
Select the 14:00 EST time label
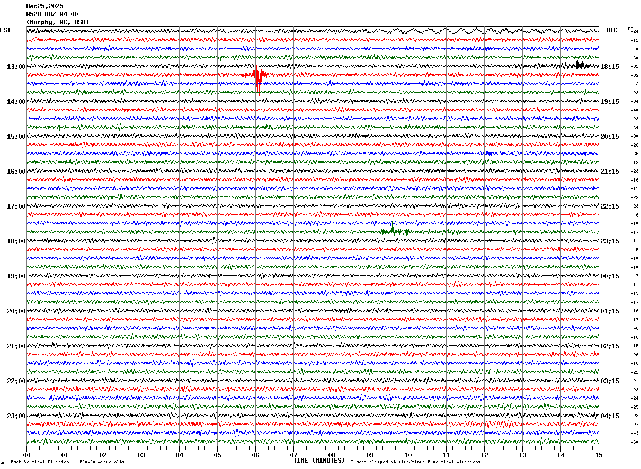pos(16,102)
